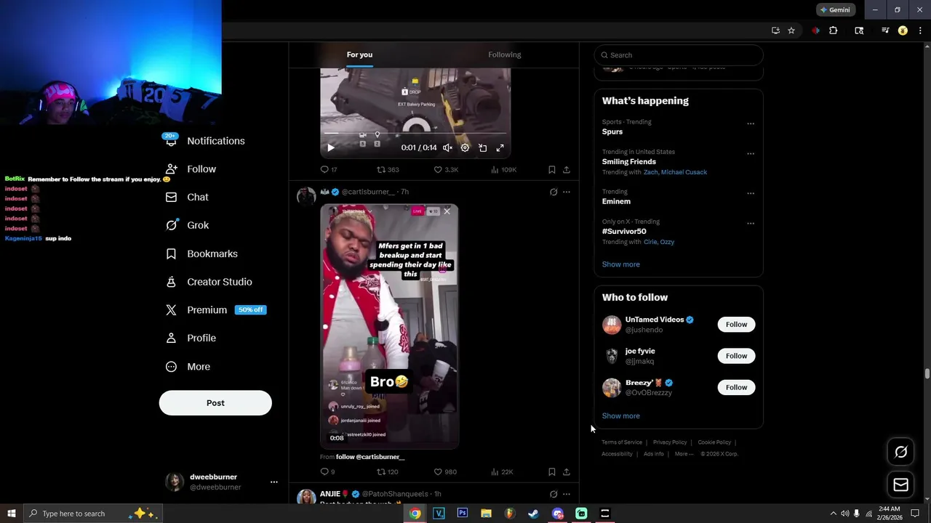Bookmark the post with 3.3K likes
Screen dimensions: 931x523
(551, 169)
